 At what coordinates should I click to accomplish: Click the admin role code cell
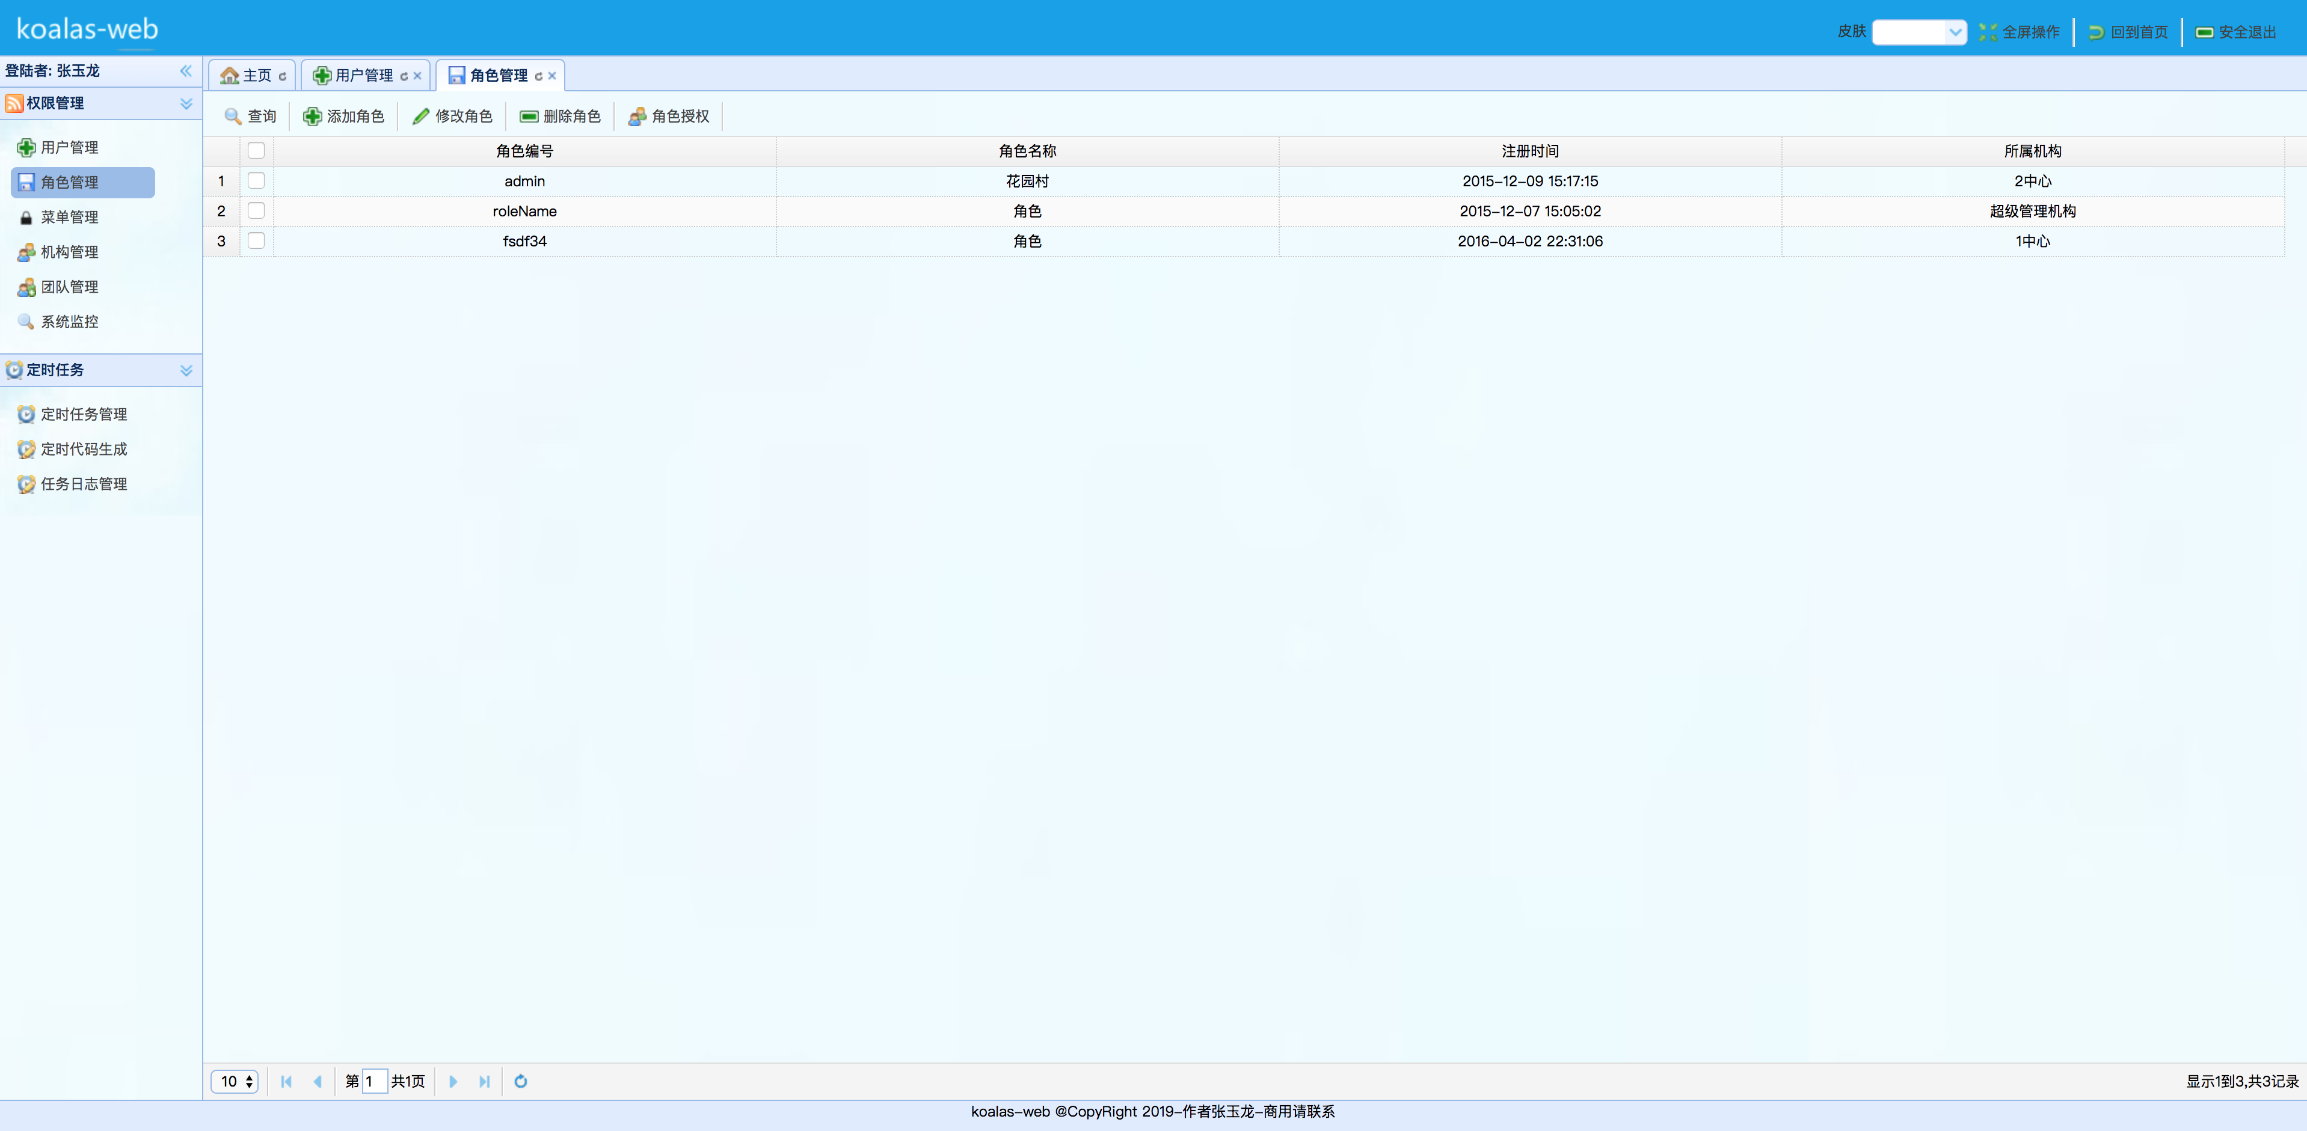(525, 181)
